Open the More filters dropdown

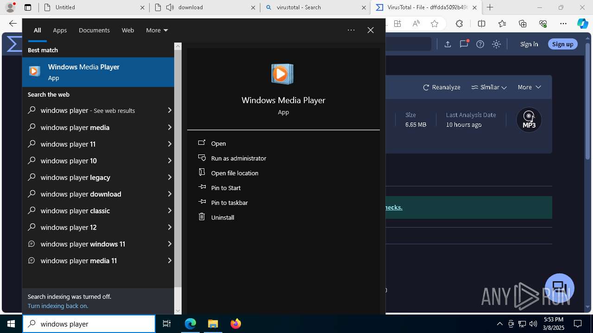click(157, 30)
